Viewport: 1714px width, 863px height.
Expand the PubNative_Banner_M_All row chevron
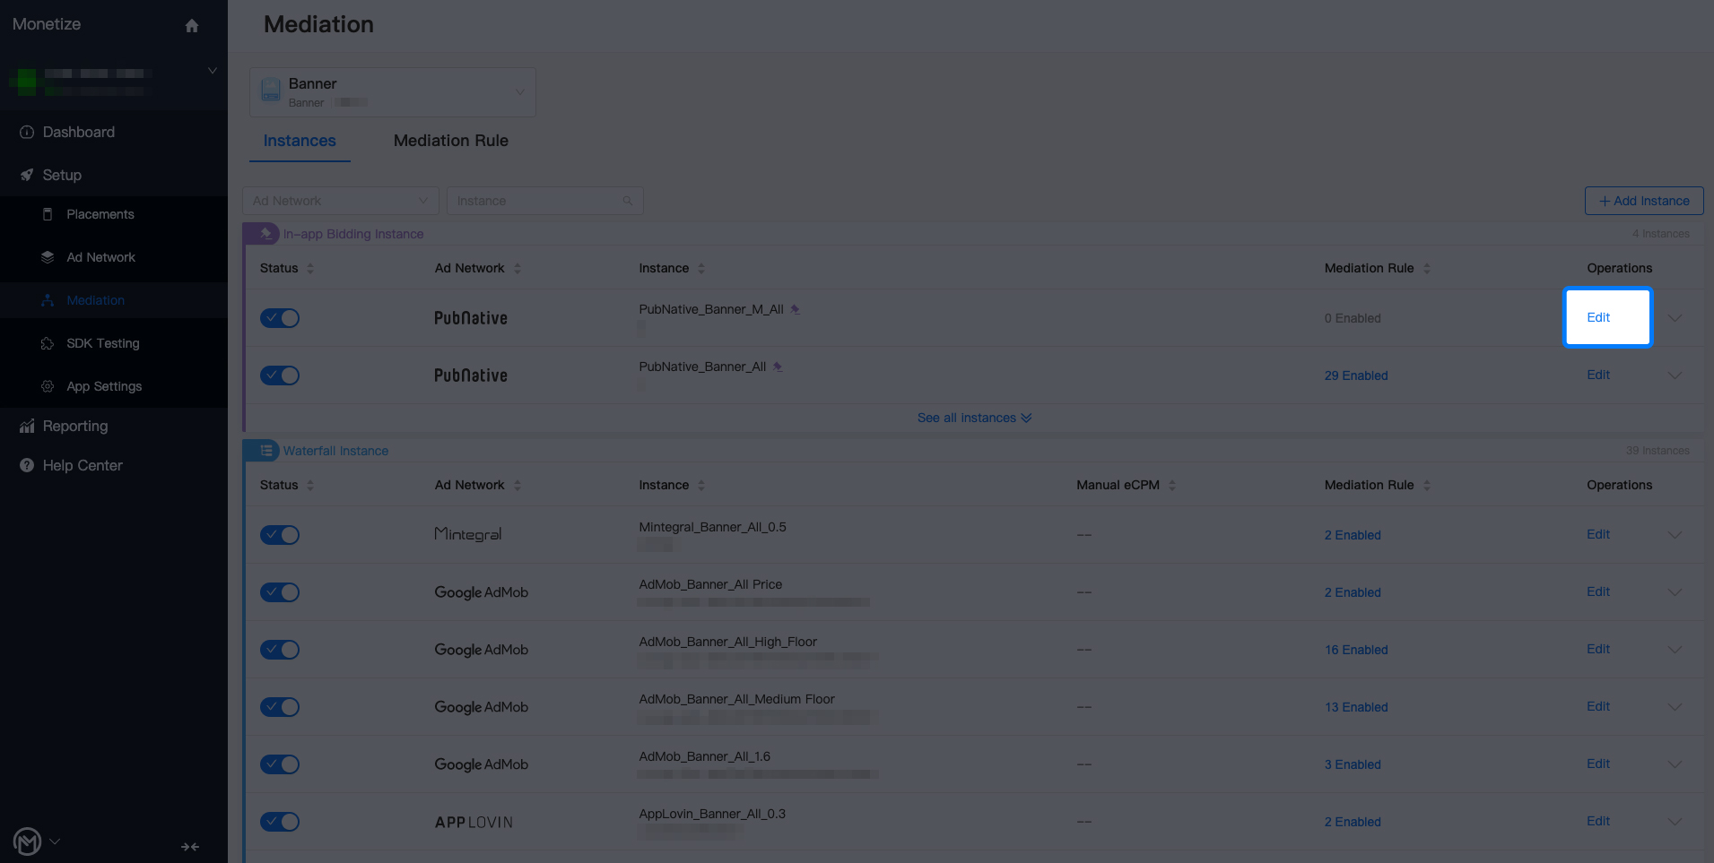1675,318
